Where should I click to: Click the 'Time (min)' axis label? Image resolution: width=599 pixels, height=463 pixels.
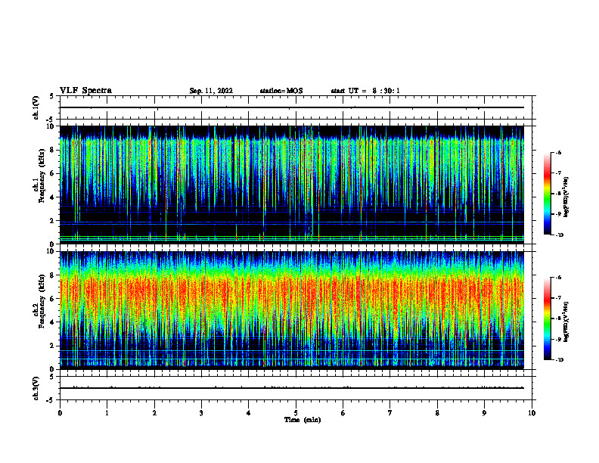303,420
